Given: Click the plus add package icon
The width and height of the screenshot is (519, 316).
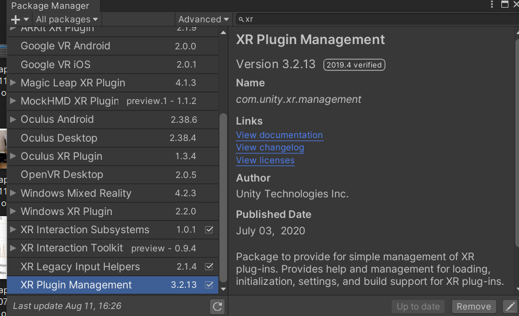Looking at the screenshot, I should [15, 19].
